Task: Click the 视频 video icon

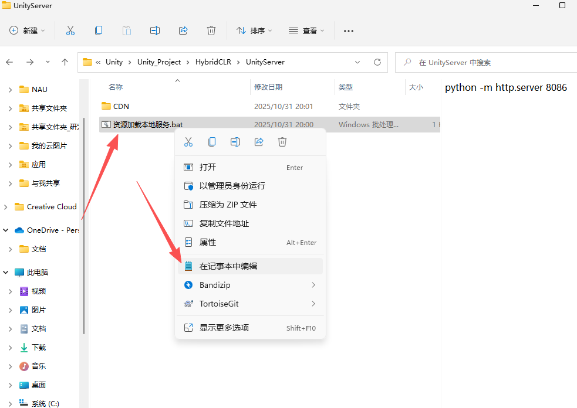Action: point(24,291)
